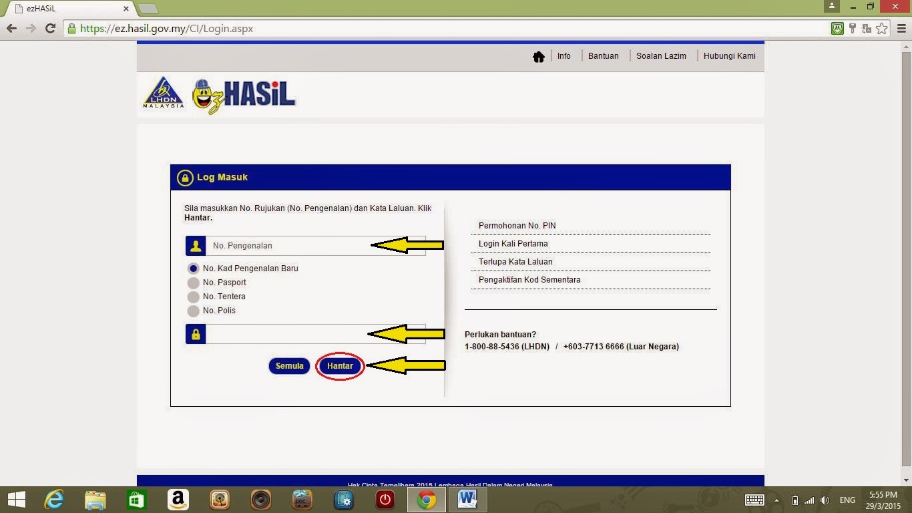Viewport: 912px width, 513px height.
Task: Open the Amazon taskbar icon
Action: click(178, 500)
